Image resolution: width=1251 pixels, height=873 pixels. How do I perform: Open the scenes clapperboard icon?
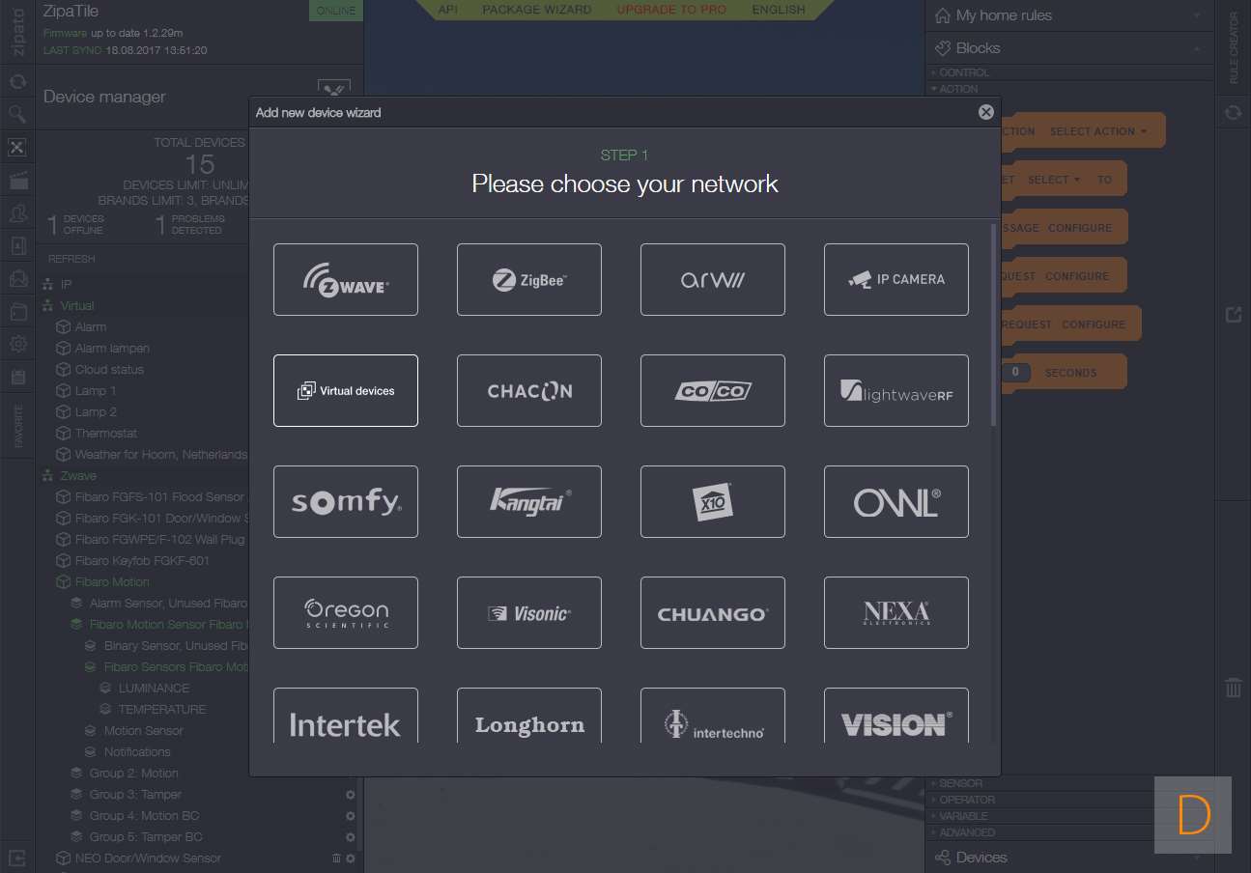[17, 181]
